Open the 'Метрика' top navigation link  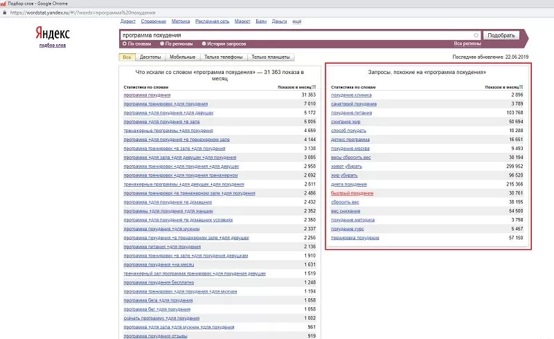point(181,21)
